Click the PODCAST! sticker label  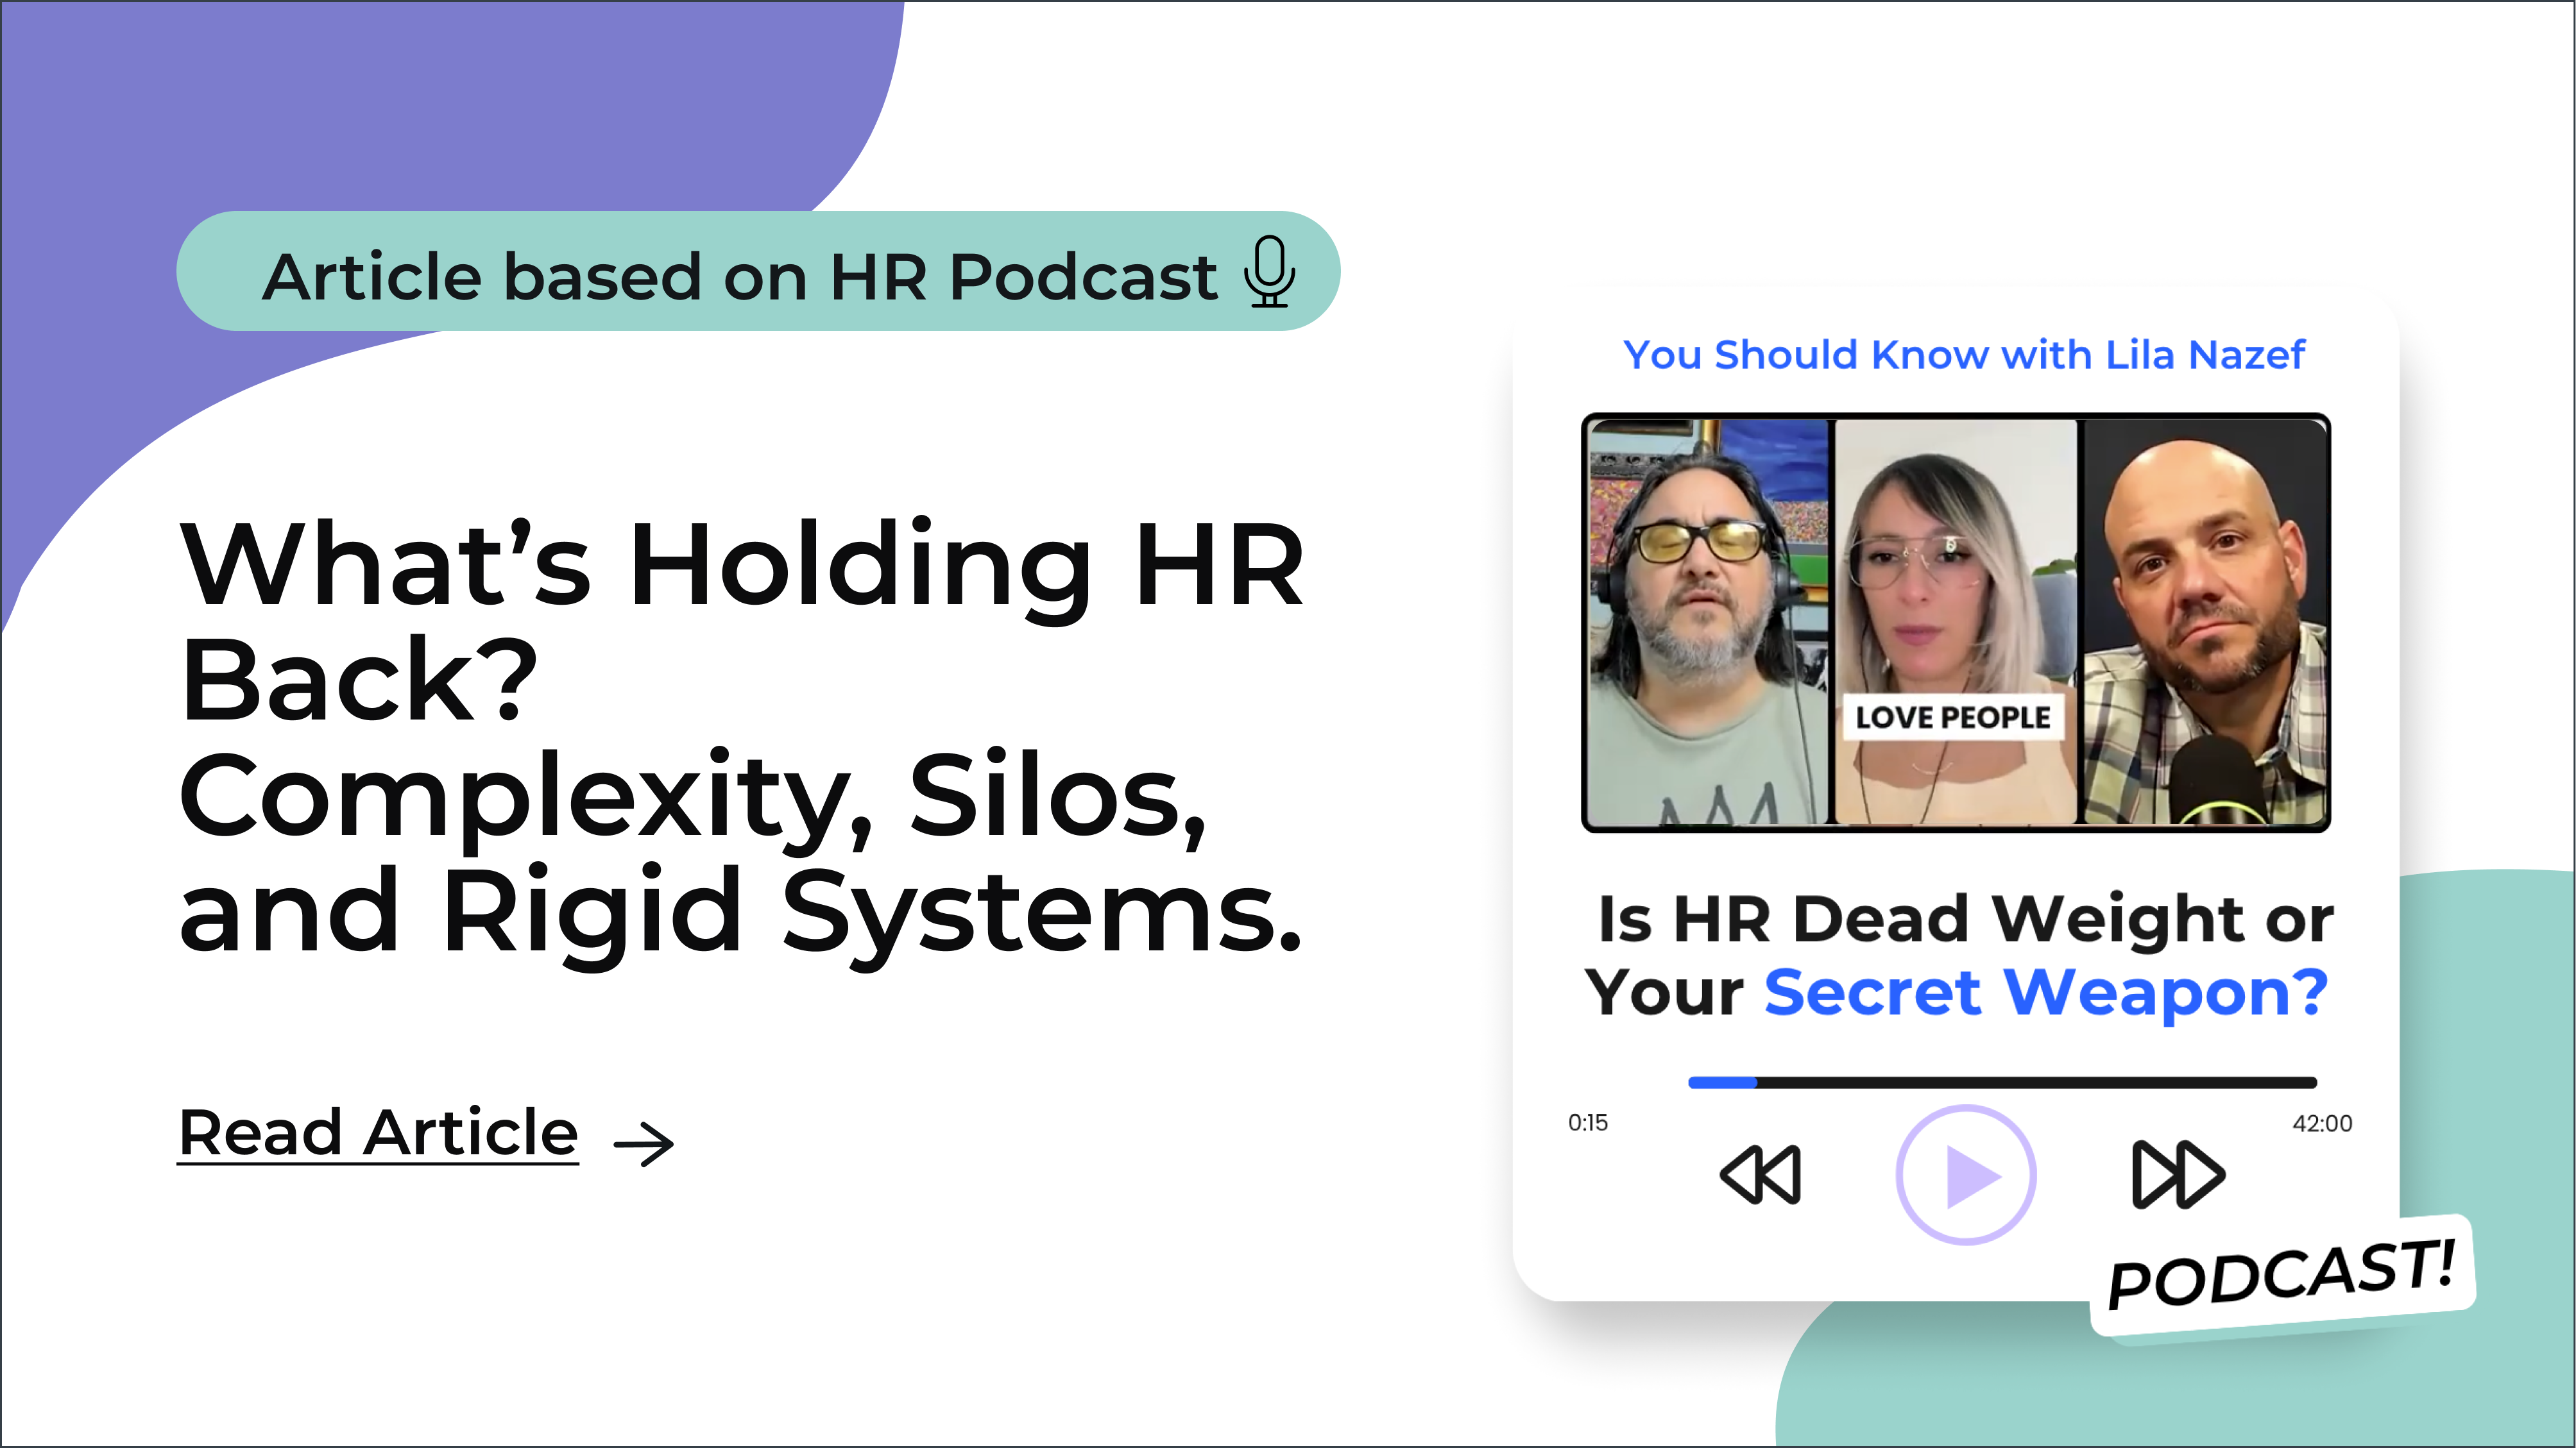pyautogui.click(x=2281, y=1274)
